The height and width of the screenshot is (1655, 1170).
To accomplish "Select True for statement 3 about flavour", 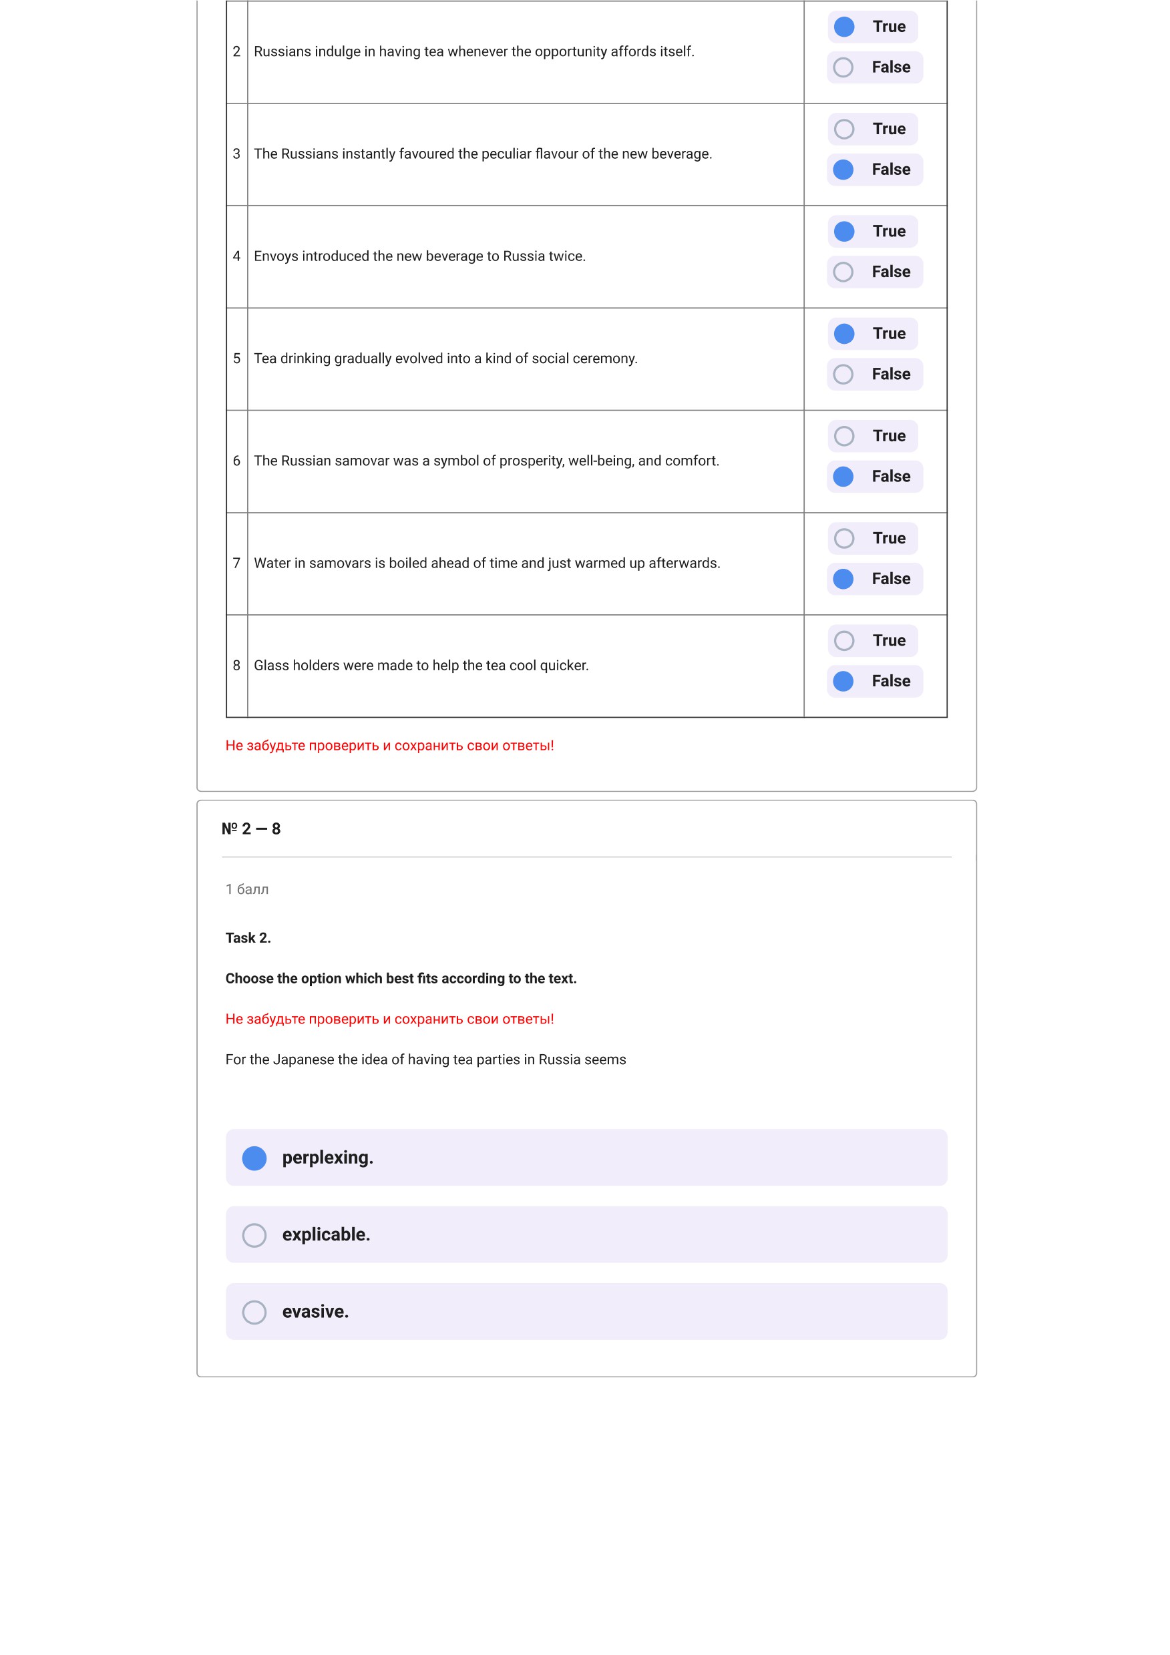I will [872, 129].
